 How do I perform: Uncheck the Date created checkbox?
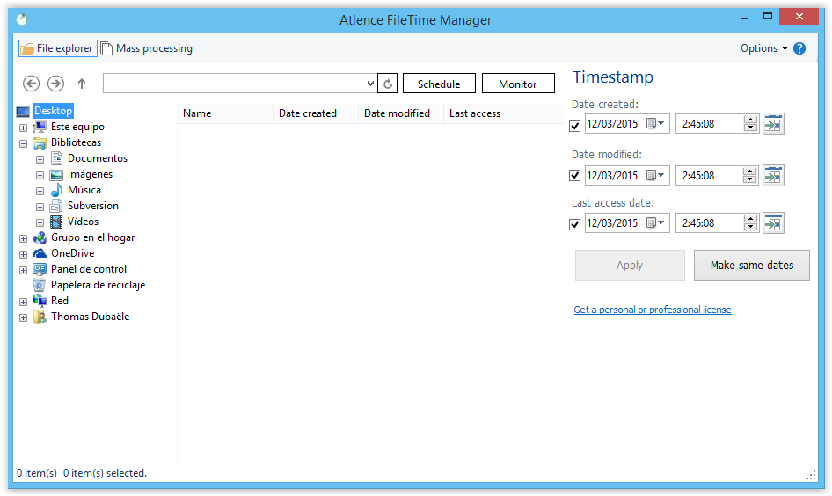coord(574,127)
